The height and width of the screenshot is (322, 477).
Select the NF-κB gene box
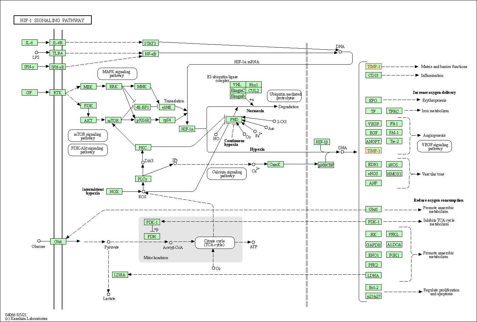(x=150, y=54)
